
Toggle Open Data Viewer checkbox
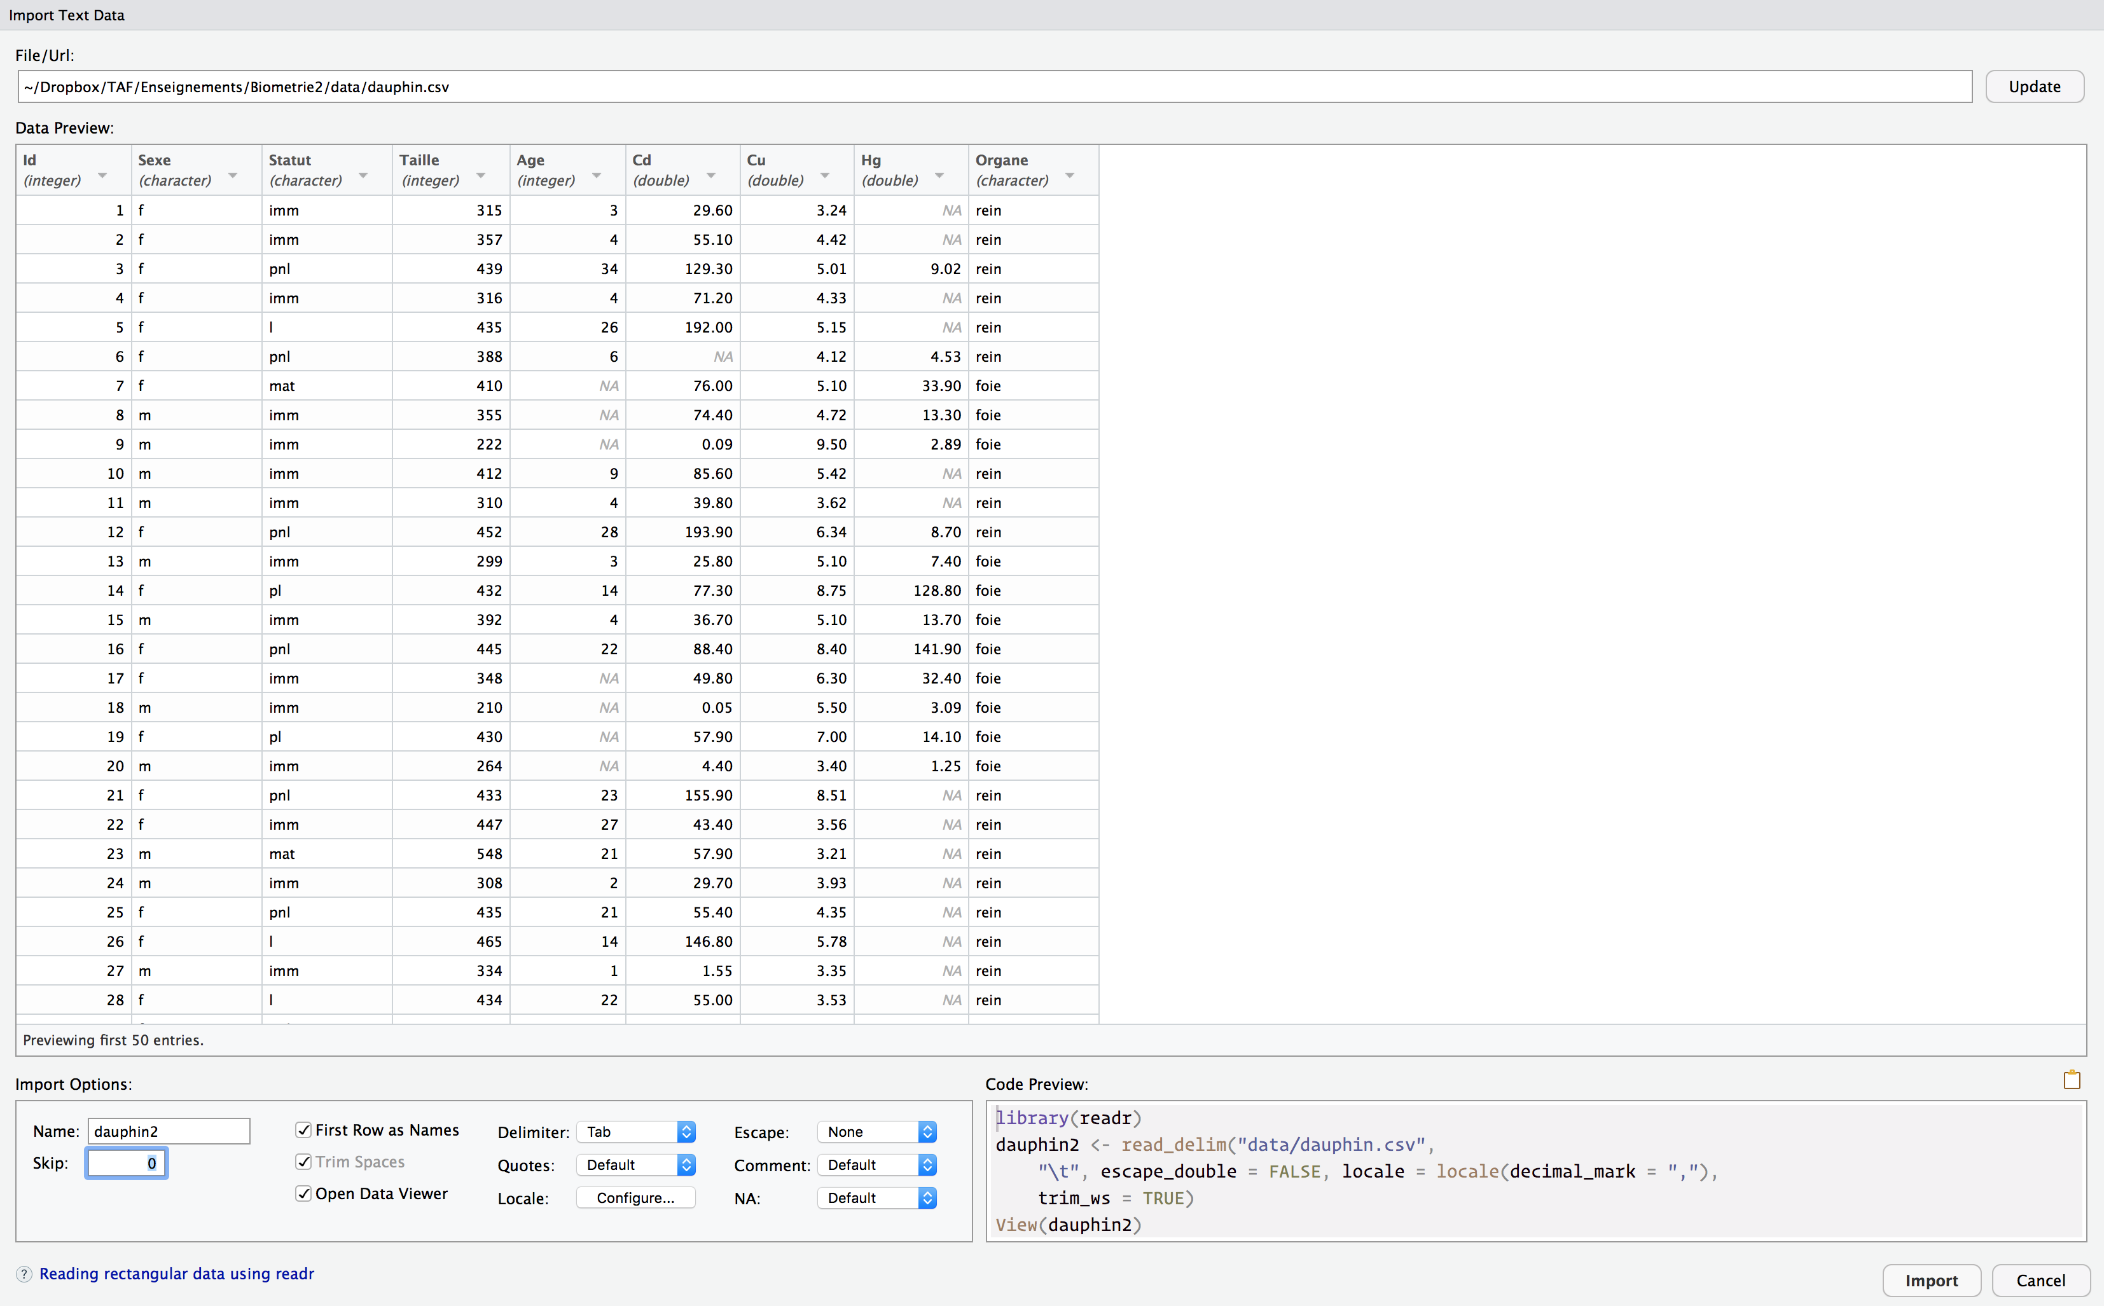tap(303, 1193)
